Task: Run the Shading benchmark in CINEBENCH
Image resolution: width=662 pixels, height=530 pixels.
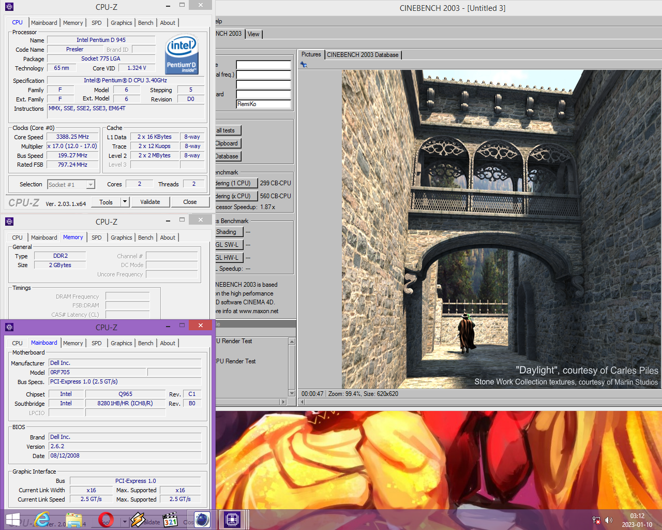Action: click(229, 232)
